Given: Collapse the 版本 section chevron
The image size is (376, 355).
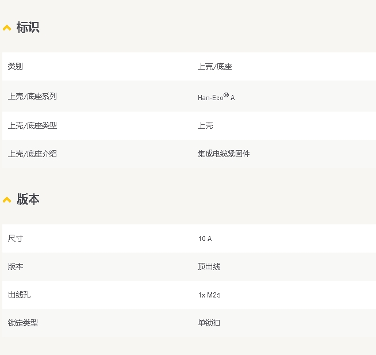Looking at the screenshot, I should click(7, 200).
